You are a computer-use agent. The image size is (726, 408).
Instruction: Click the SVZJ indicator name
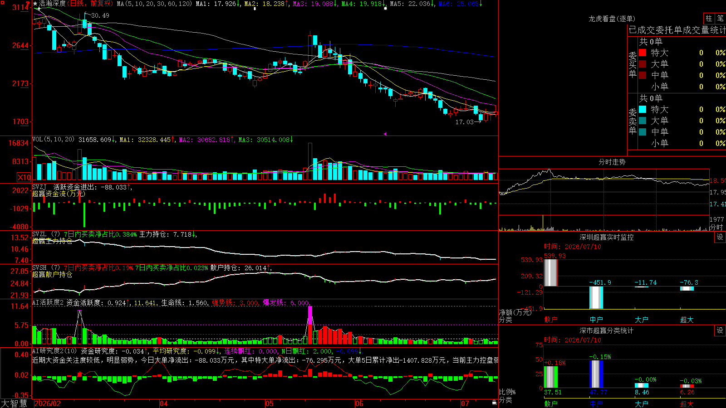click(x=39, y=187)
